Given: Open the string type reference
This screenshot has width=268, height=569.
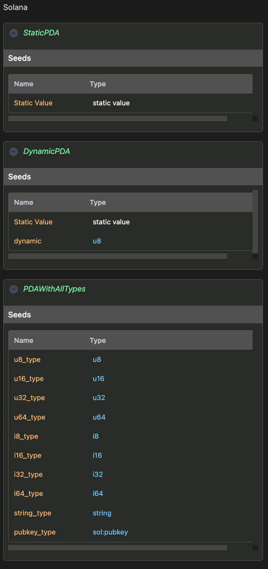Looking at the screenshot, I should (102, 513).
